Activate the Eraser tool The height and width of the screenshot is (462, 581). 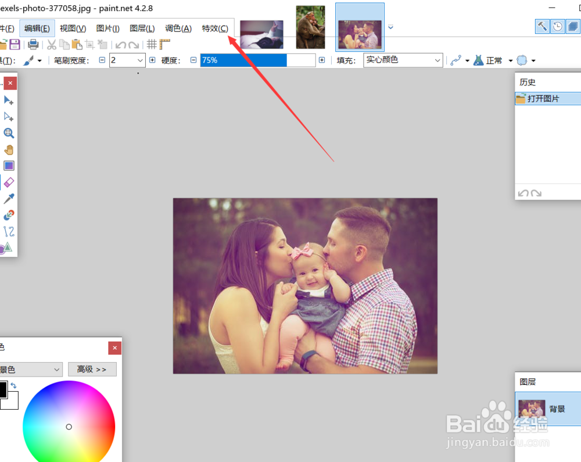pyautogui.click(x=8, y=182)
